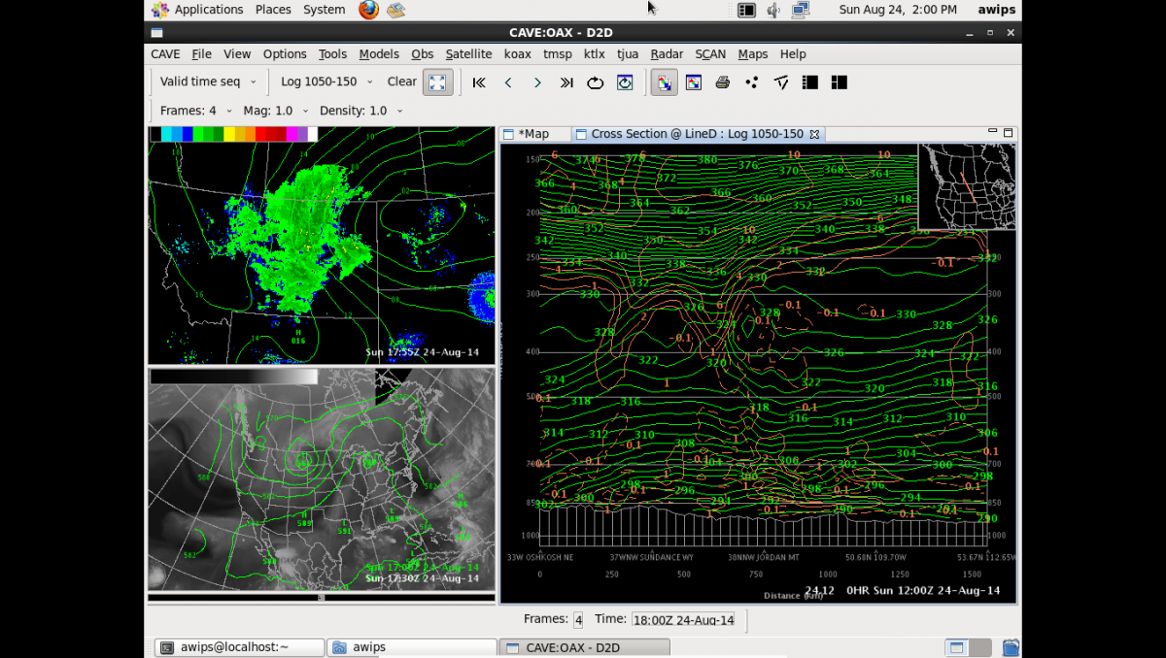Click the radar reflectivity color bar
The image size is (1166, 658).
233,134
